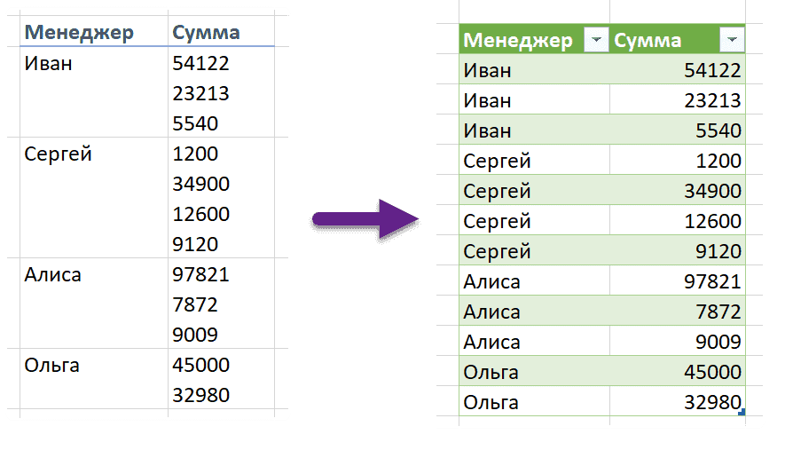The height and width of the screenshot is (450, 785).
Task: Click value 9120 in the green table
Action: click(718, 251)
